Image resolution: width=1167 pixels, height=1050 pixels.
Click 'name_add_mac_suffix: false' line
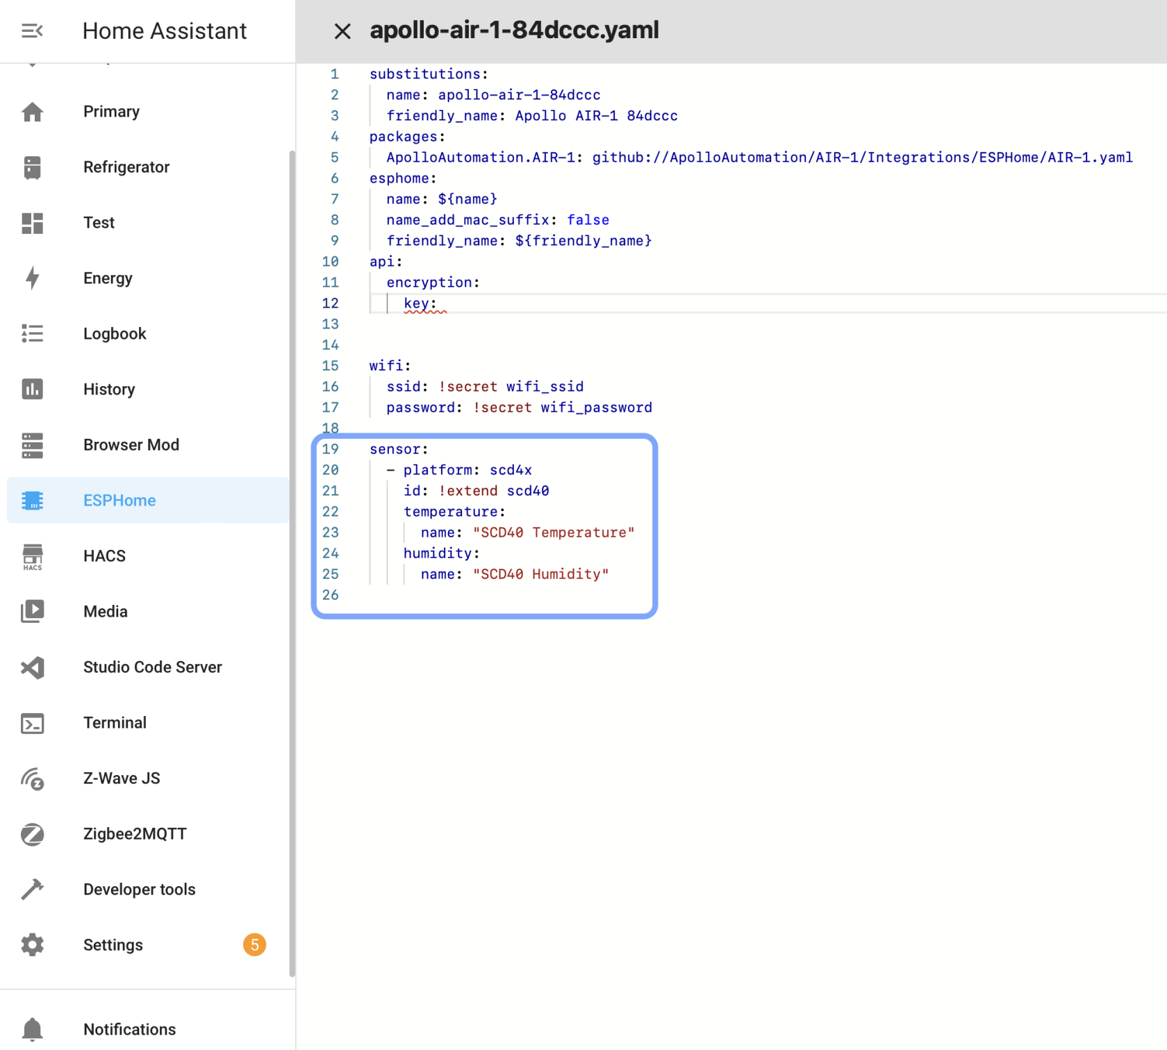[x=497, y=220]
